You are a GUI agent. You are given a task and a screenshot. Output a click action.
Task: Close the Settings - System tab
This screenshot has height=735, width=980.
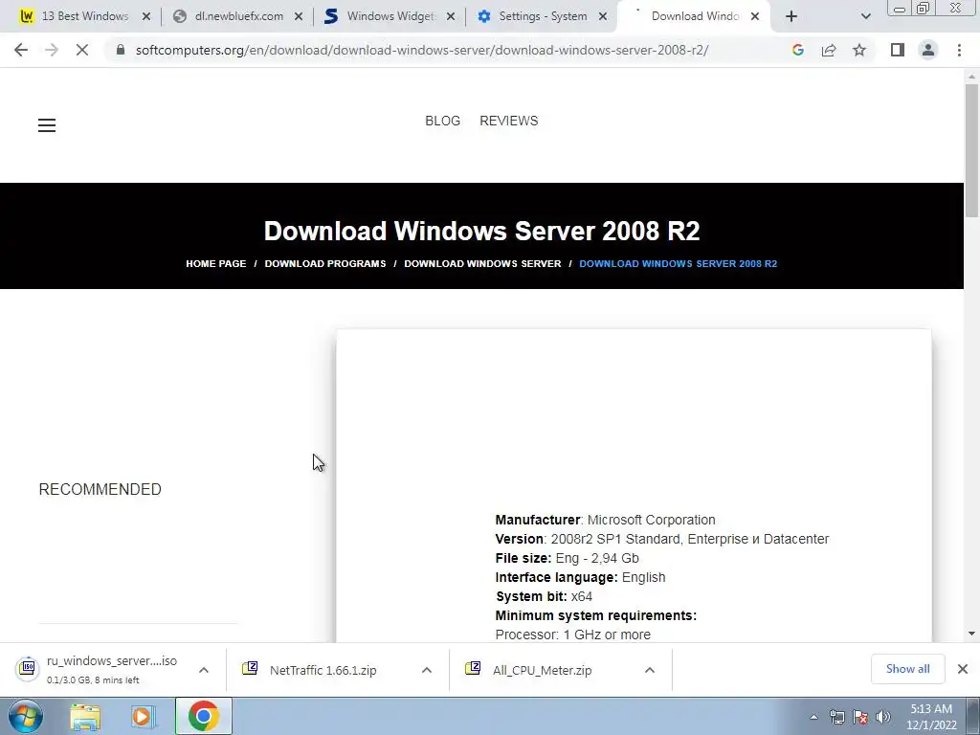tap(603, 16)
